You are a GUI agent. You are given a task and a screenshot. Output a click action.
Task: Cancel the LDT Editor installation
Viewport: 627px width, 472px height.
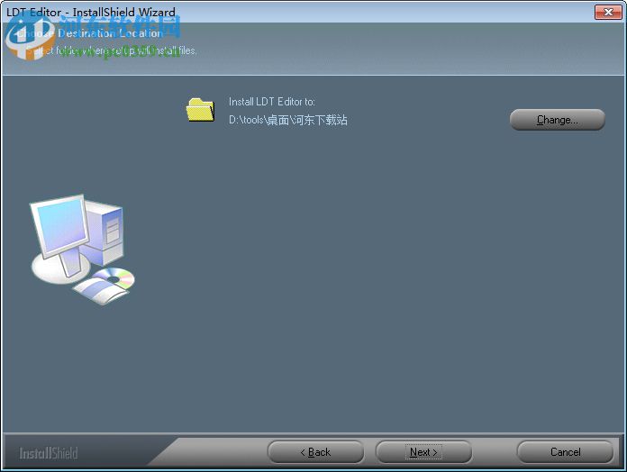click(x=565, y=452)
